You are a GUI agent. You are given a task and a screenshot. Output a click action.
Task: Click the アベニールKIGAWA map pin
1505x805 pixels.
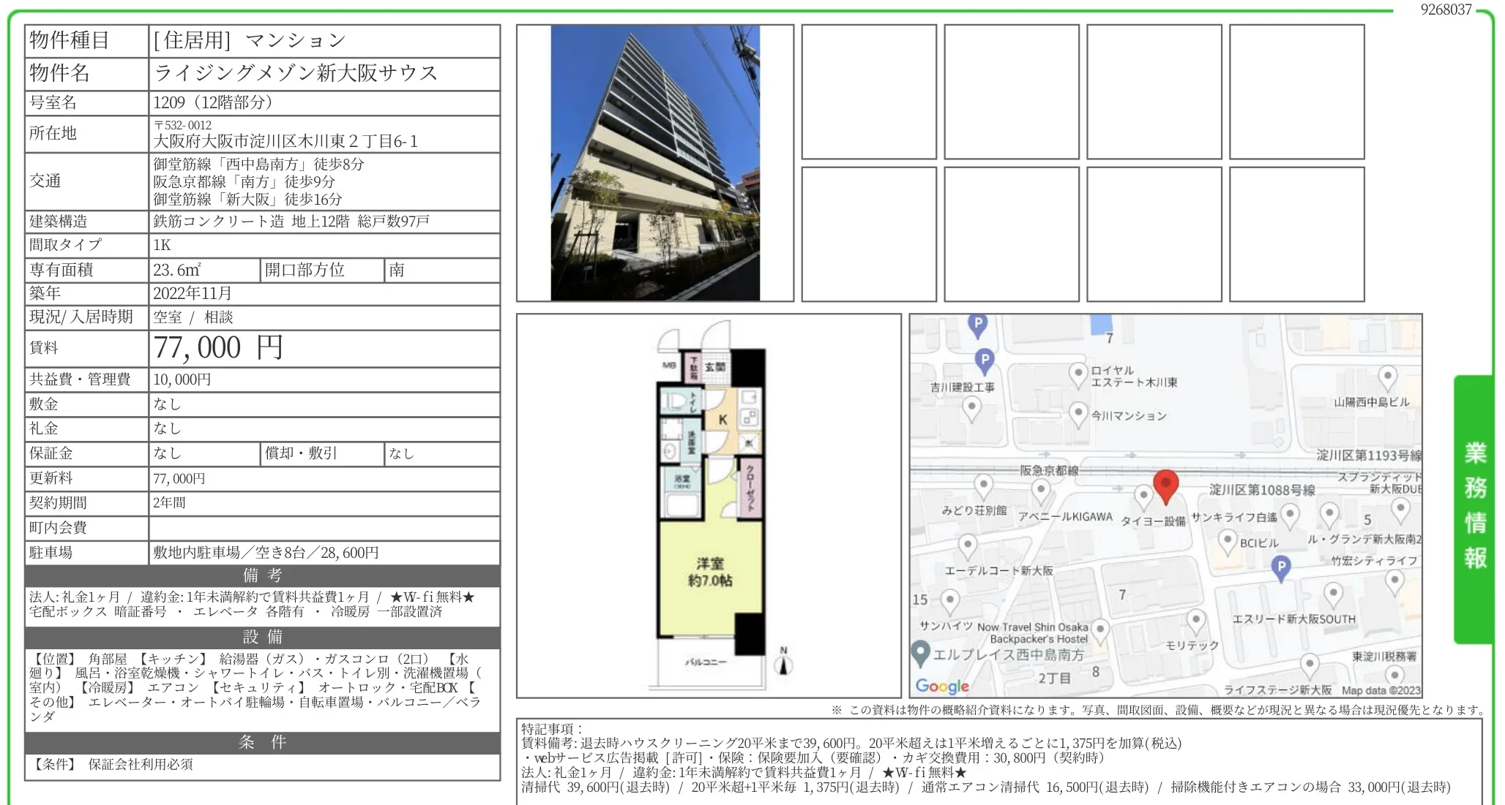click(x=1039, y=491)
